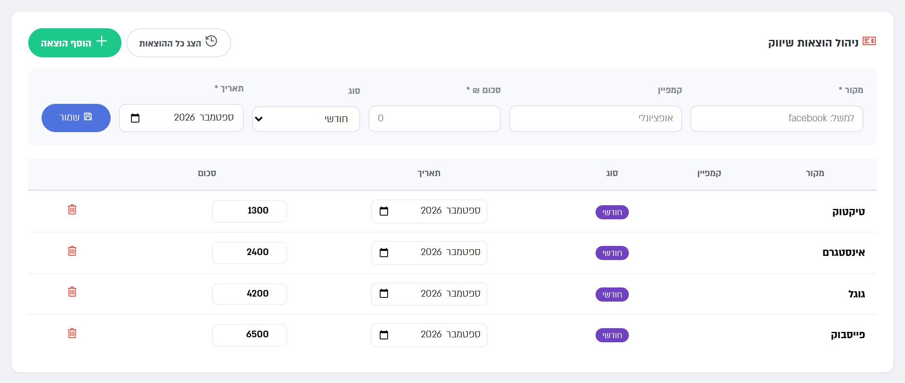This screenshot has width=905, height=383.
Task: Click the פייסבוק source name
Action: (848, 335)
